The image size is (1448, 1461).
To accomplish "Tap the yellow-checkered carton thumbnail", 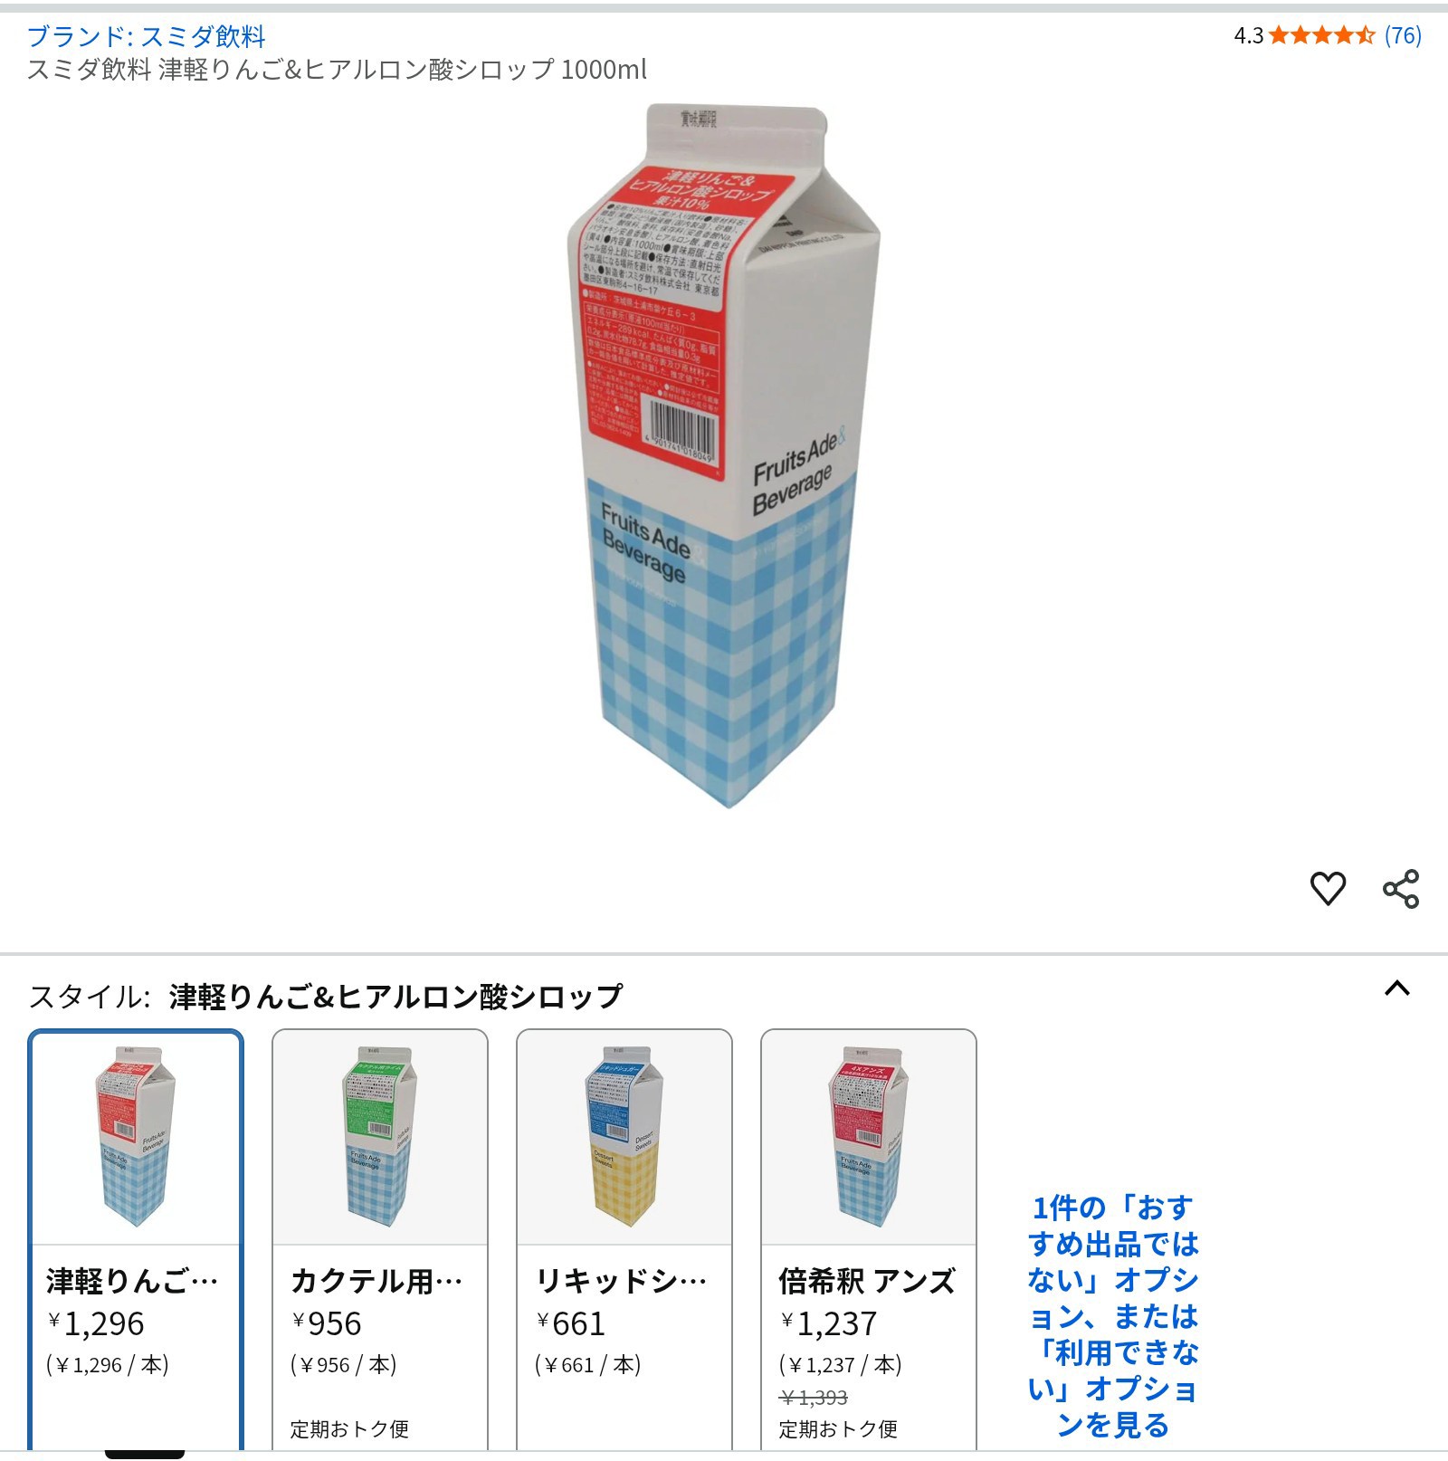I will 624,1137.
